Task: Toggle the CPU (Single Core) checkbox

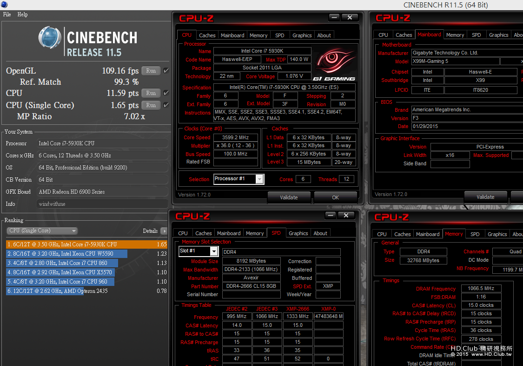Action: [166, 105]
